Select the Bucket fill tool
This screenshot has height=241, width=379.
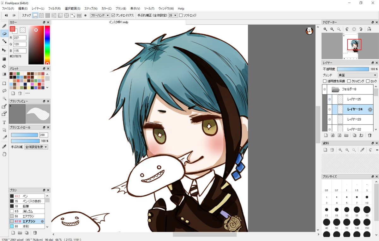[x=4, y=66]
